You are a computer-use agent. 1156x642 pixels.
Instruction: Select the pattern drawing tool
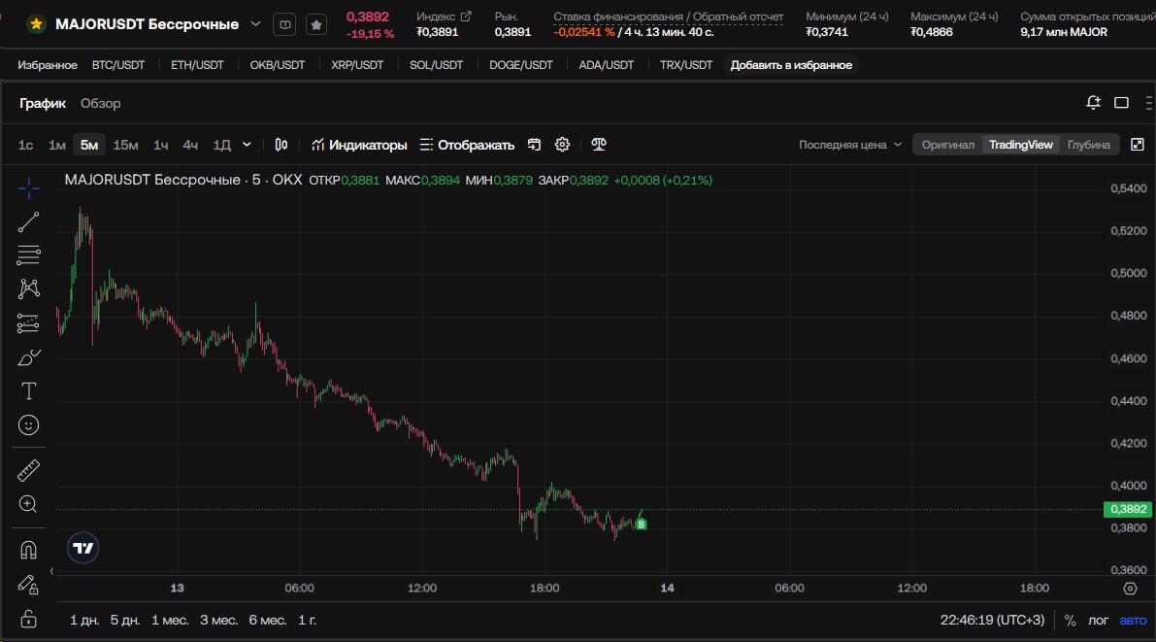click(x=29, y=288)
